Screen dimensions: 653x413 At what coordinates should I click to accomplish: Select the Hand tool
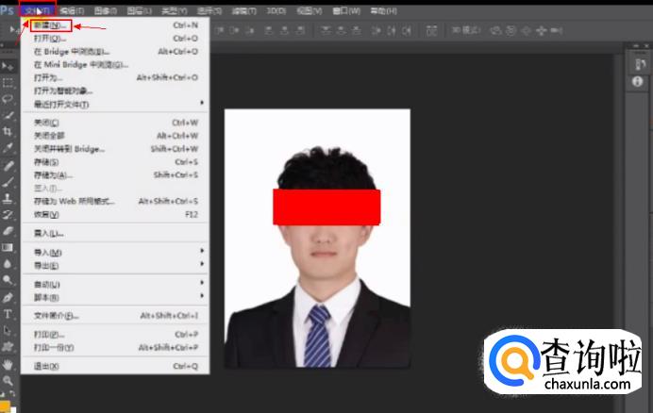click(8, 363)
